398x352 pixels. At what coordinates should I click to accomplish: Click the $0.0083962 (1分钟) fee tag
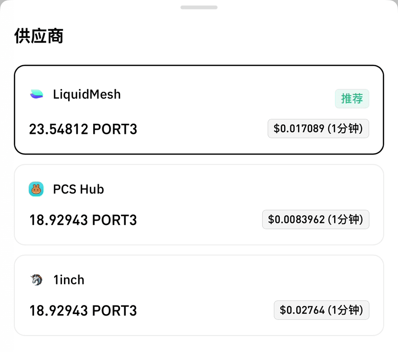click(315, 219)
